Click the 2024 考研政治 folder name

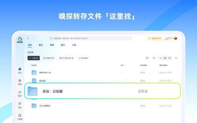(x=45, y=106)
